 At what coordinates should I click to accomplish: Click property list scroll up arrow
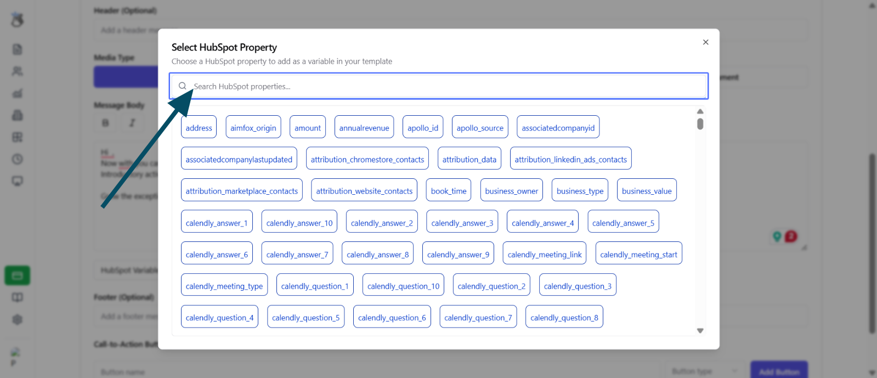[x=700, y=111]
